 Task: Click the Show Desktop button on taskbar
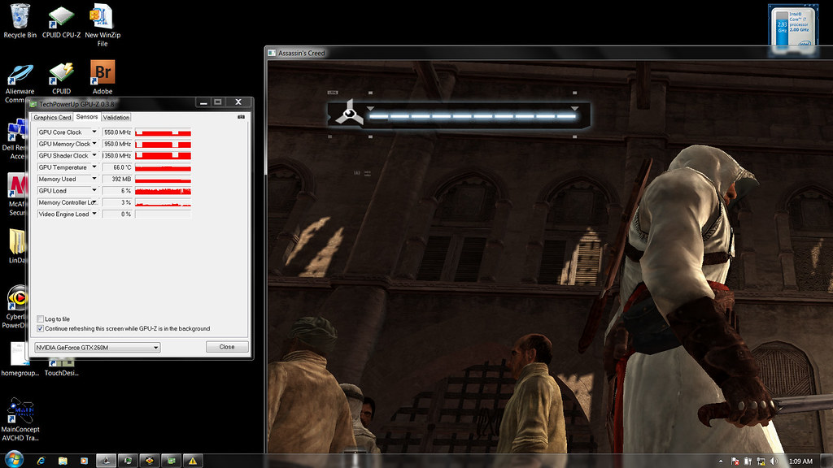[x=828, y=461]
